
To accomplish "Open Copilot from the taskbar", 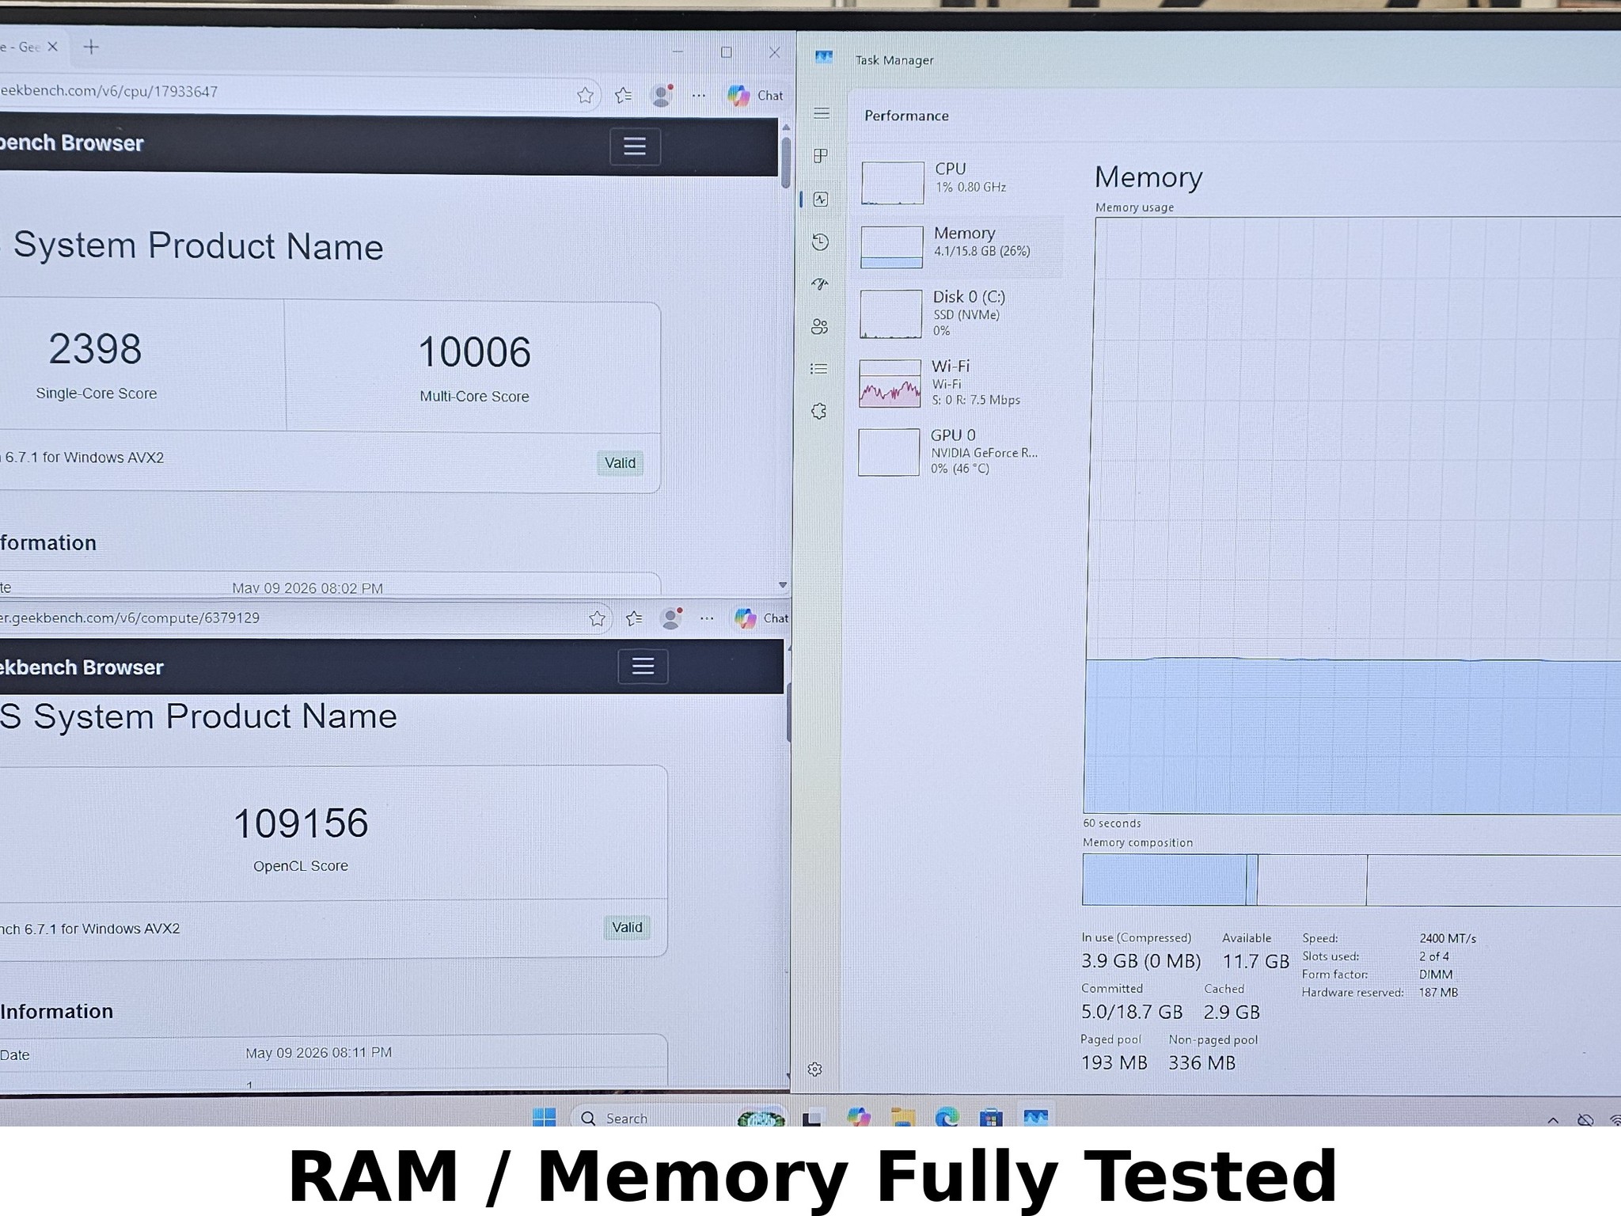I will pos(859,1117).
